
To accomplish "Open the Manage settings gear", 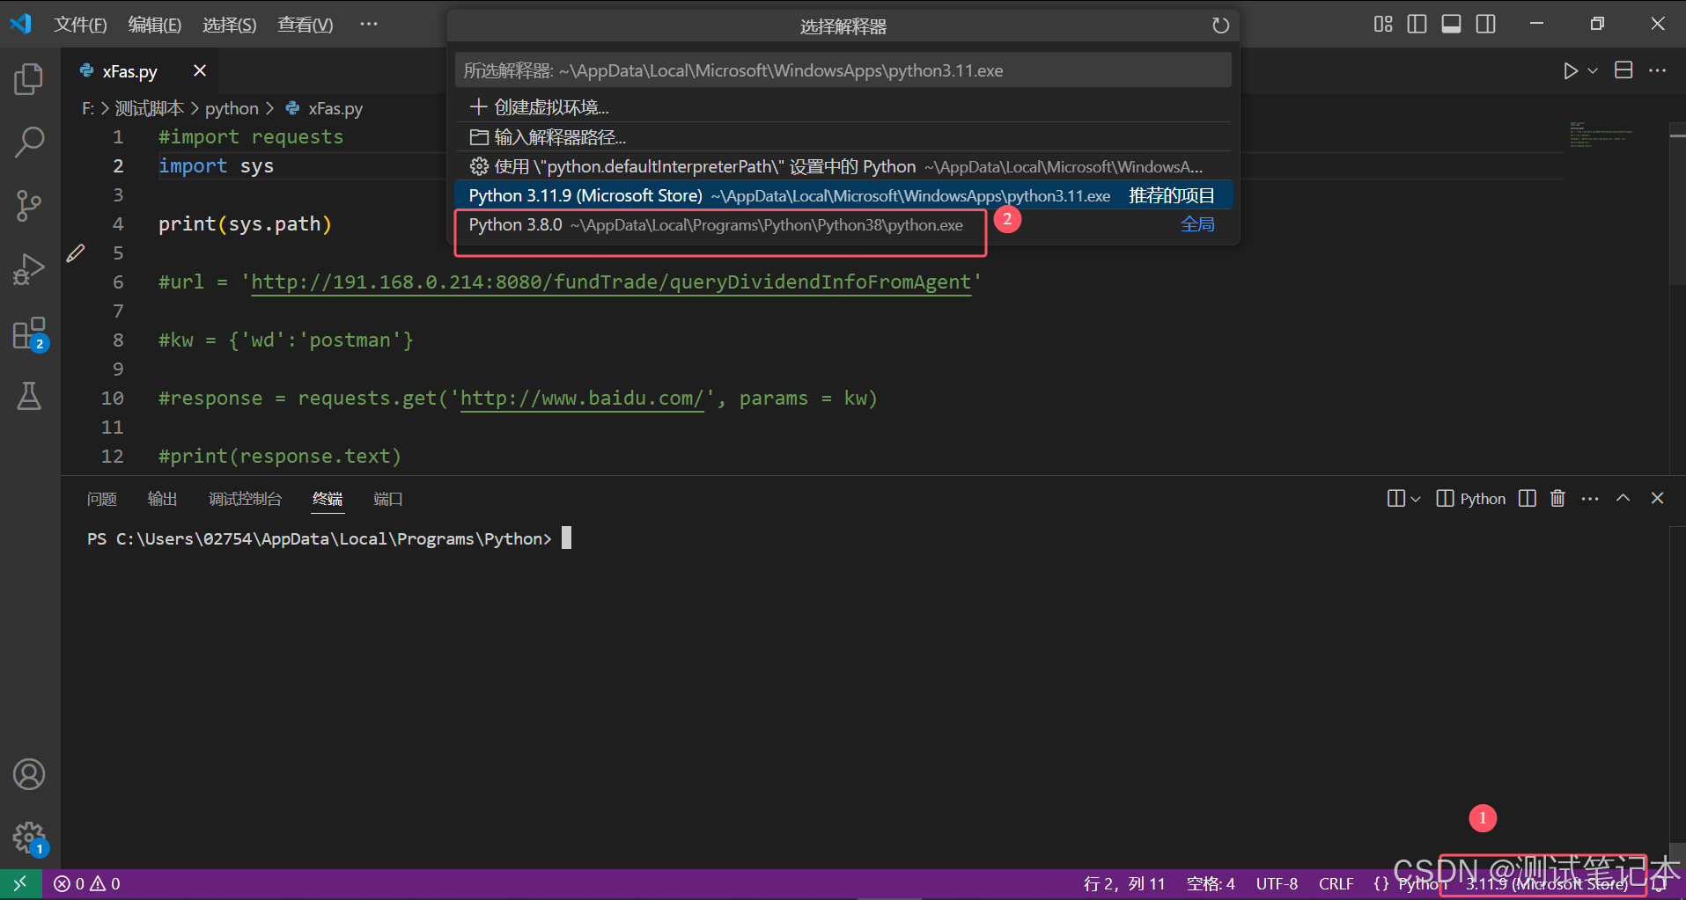I will [x=28, y=838].
